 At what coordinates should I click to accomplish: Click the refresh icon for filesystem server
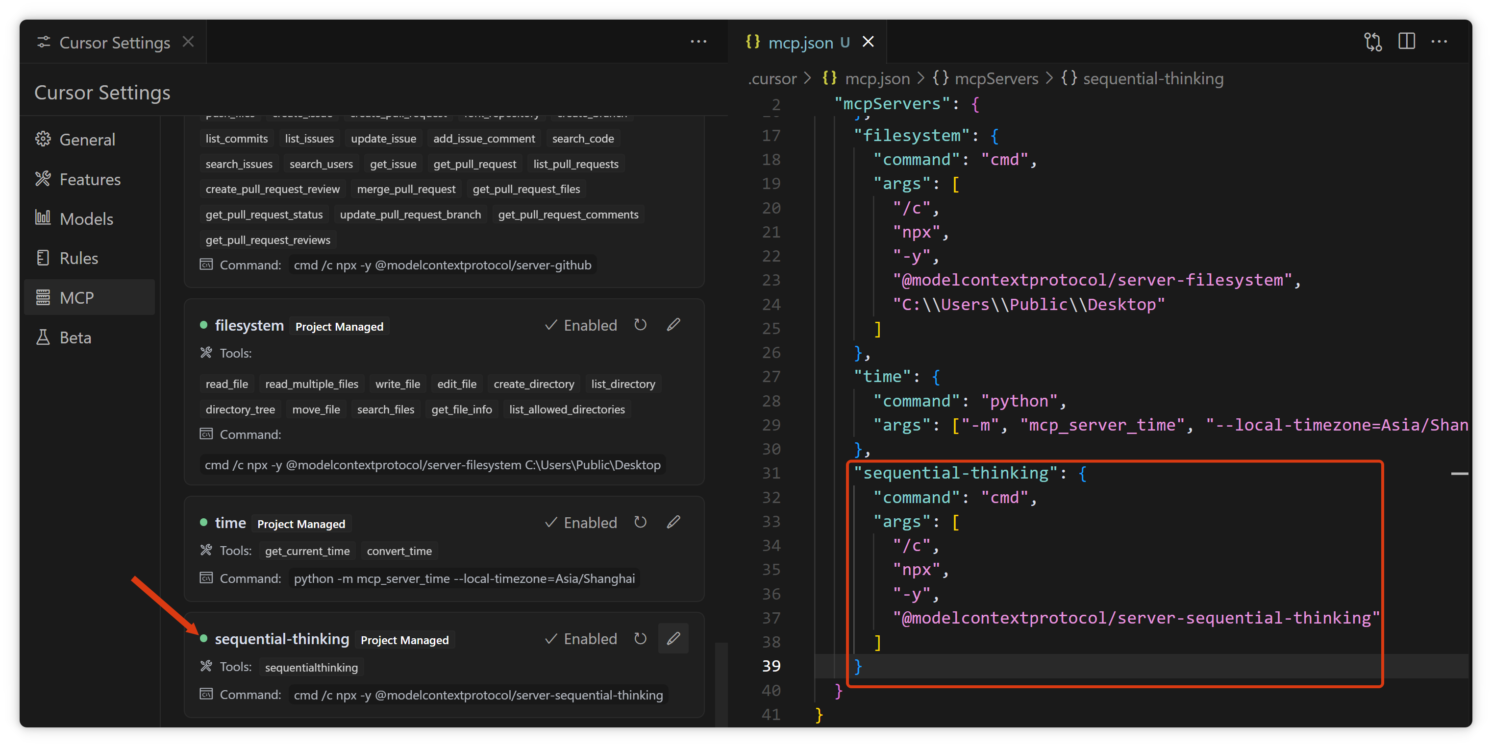(x=640, y=325)
